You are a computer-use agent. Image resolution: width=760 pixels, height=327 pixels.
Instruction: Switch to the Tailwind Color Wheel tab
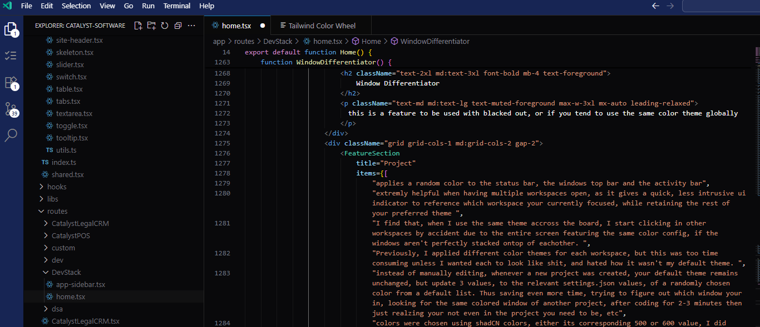(x=321, y=26)
